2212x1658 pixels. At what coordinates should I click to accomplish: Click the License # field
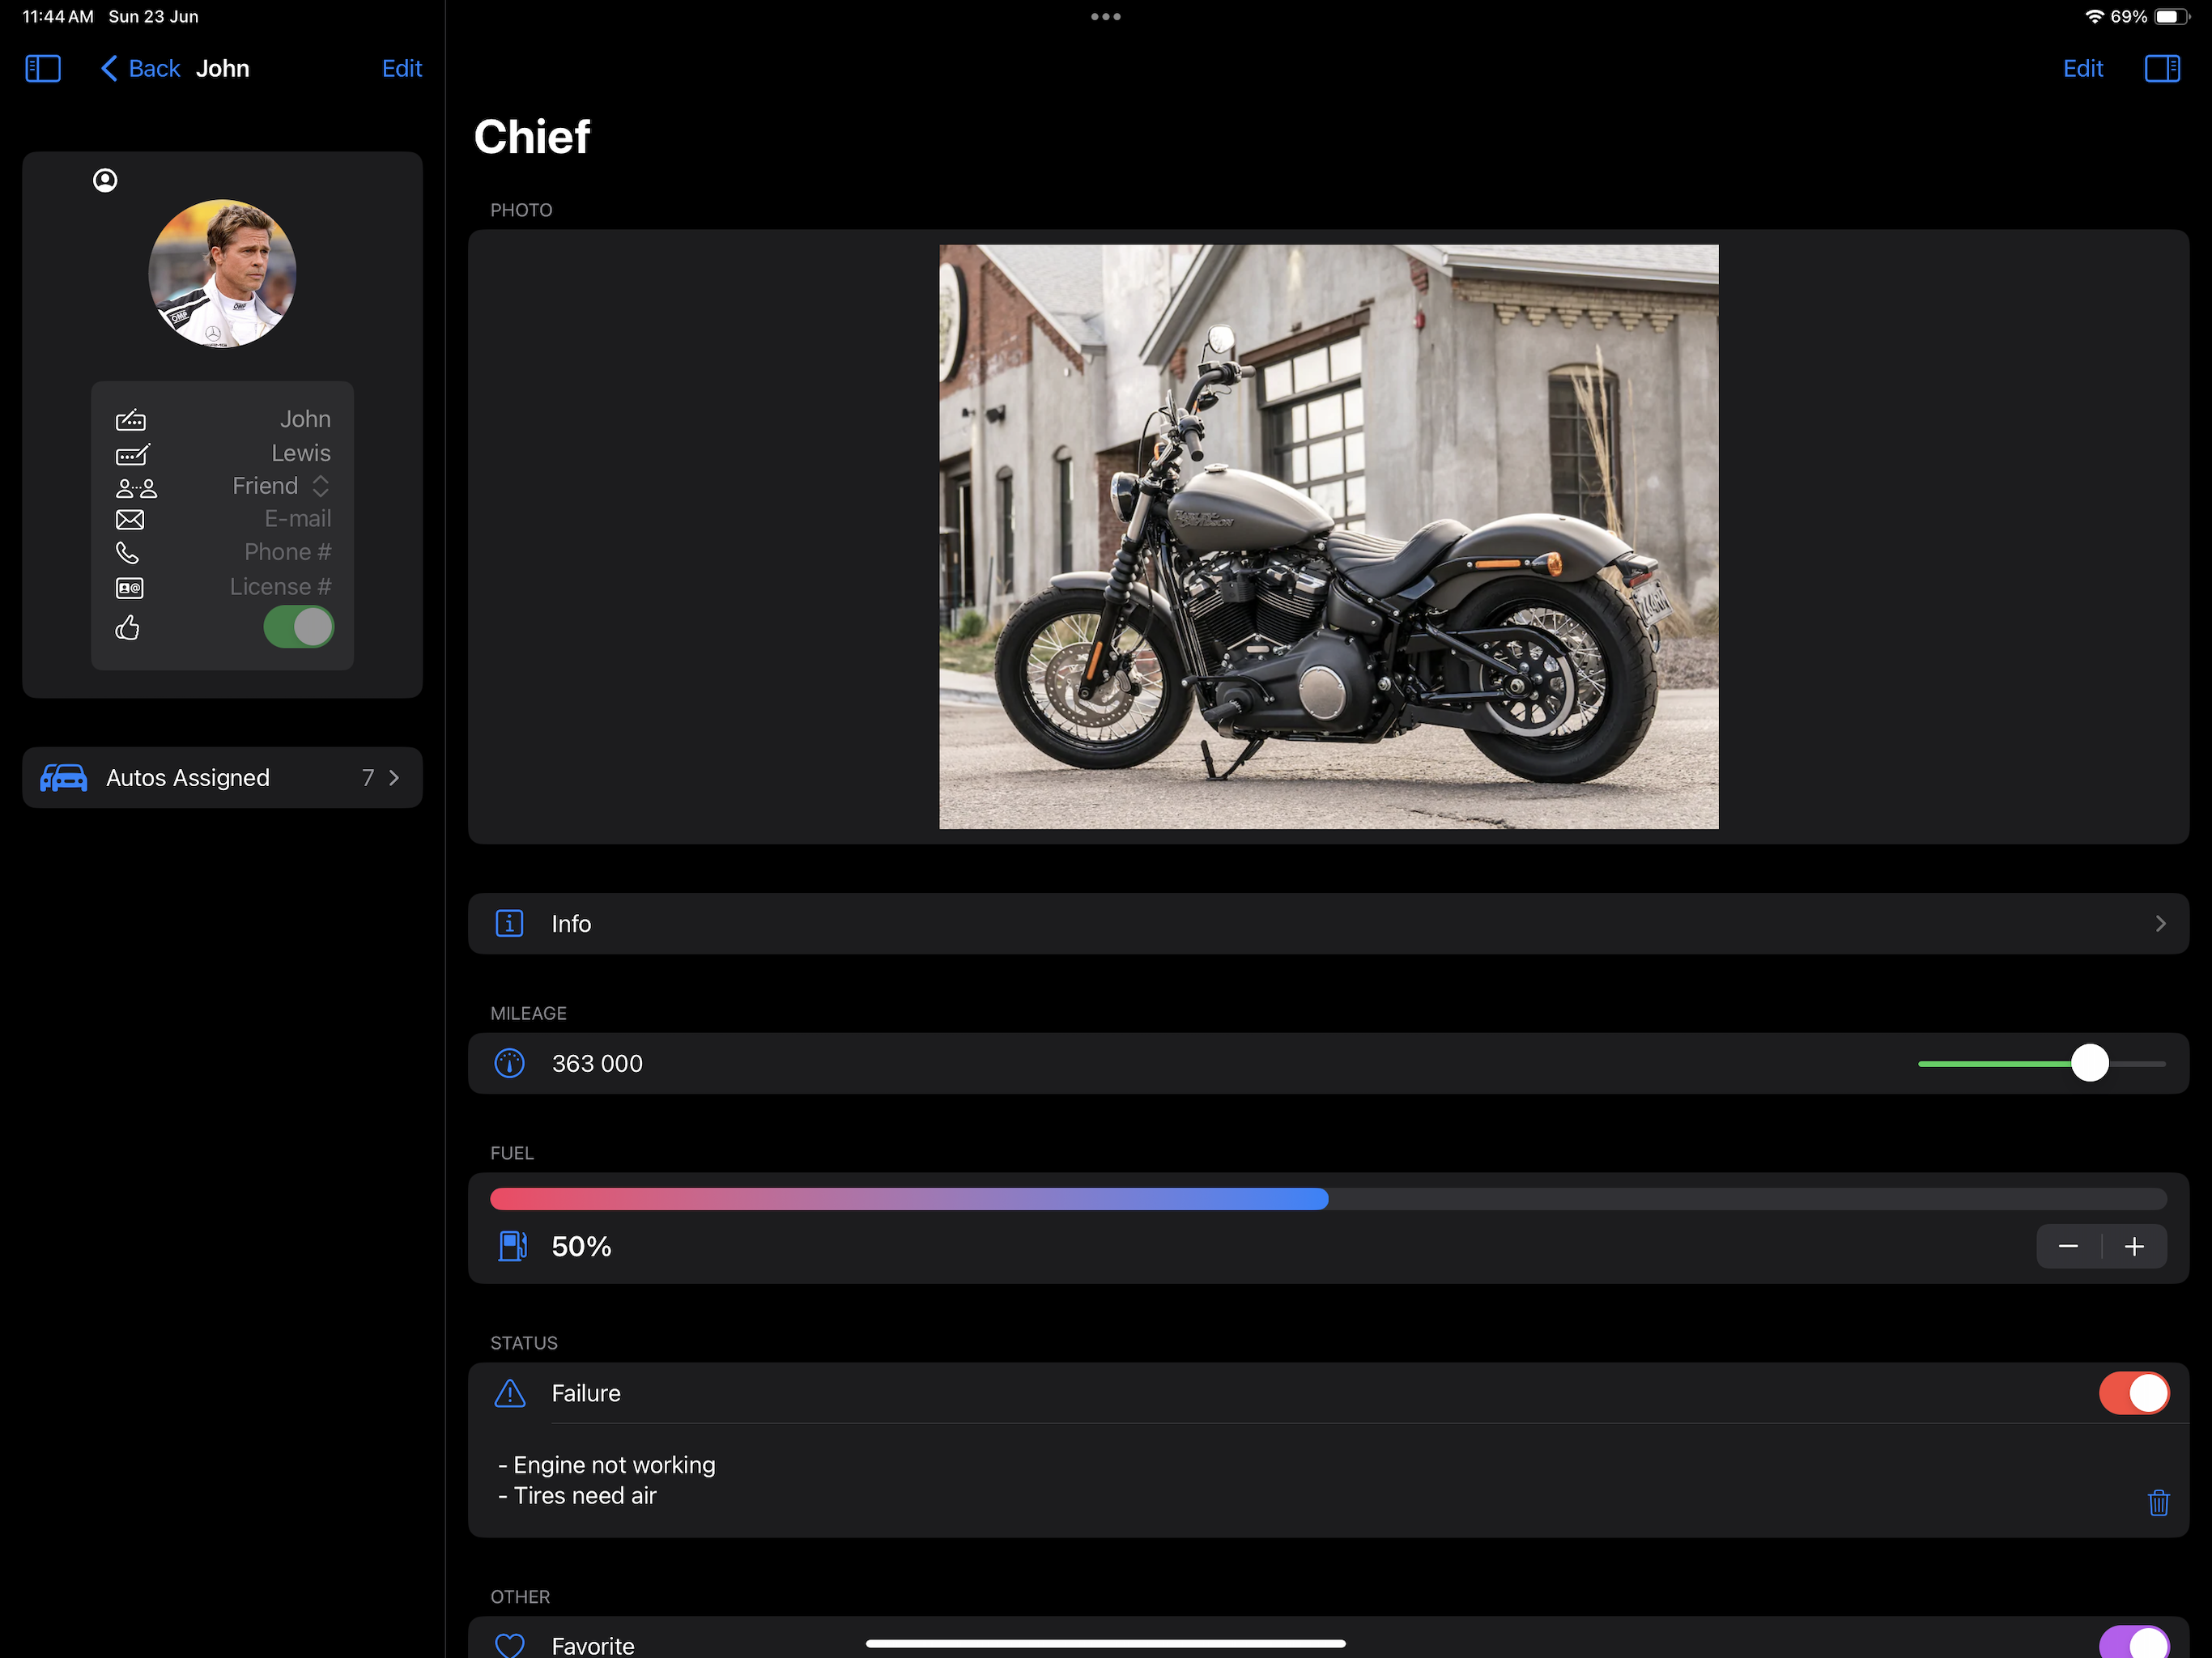click(280, 586)
